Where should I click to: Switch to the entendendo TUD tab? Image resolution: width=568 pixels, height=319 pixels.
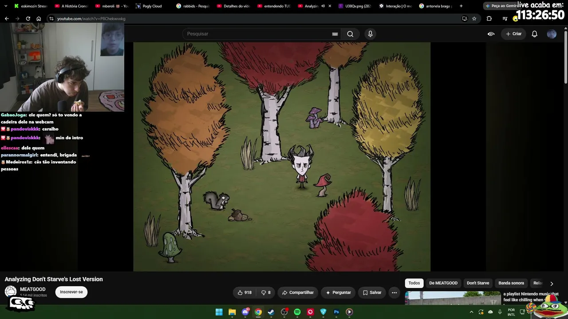point(274,6)
